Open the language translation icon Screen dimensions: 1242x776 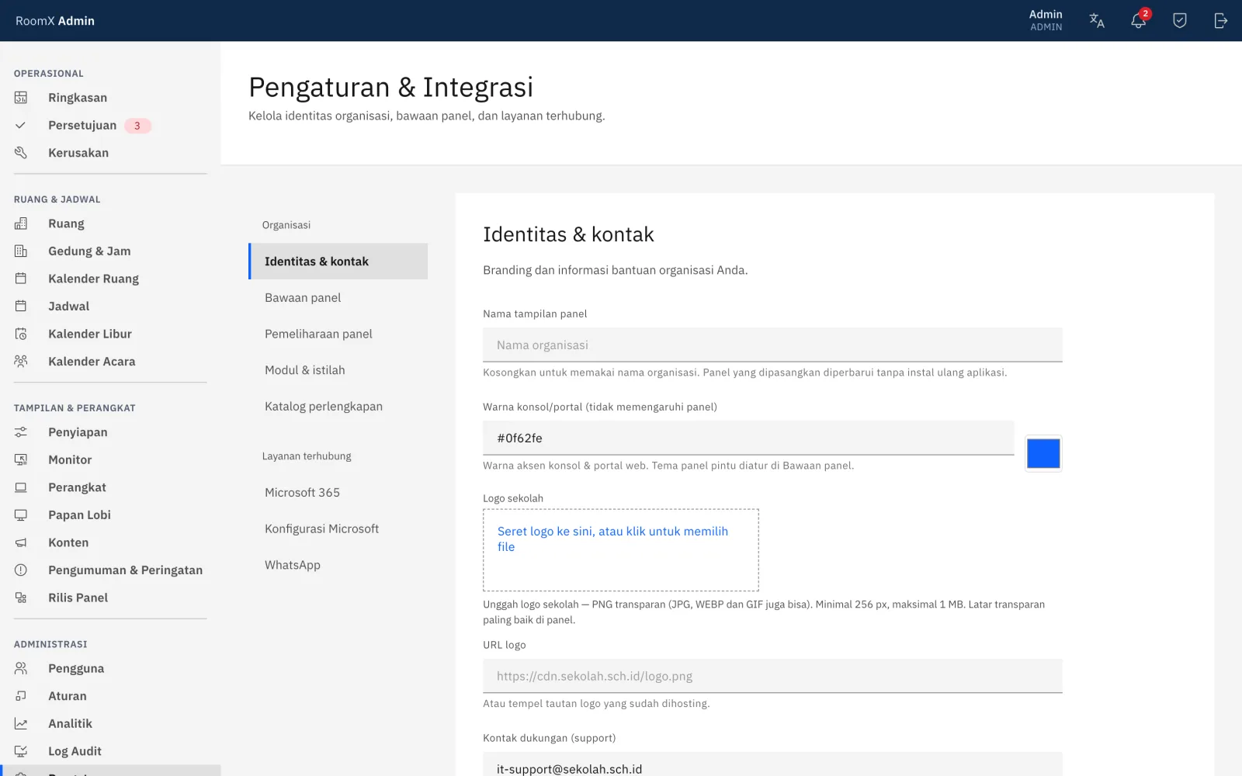[x=1097, y=21]
